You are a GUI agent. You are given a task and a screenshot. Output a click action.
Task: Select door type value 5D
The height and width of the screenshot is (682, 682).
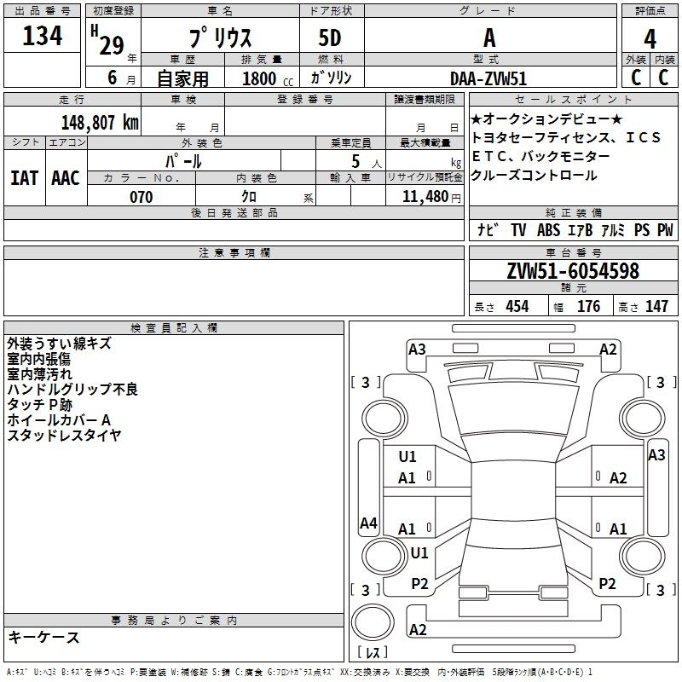[330, 38]
